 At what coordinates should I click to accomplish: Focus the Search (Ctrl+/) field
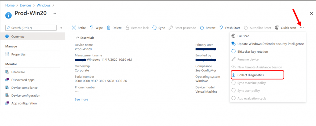(x=31, y=28)
